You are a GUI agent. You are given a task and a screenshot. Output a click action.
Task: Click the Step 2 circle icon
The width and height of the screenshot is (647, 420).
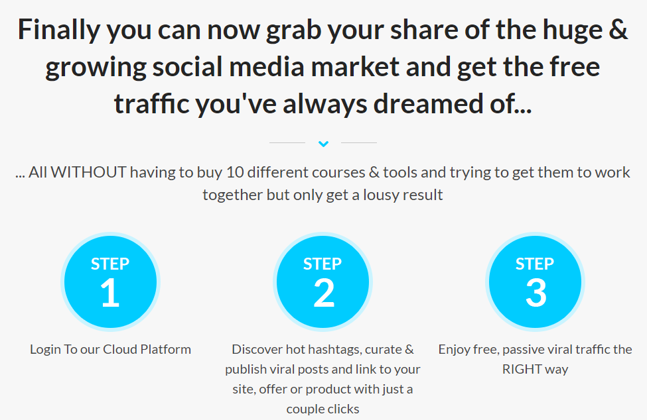point(323,282)
